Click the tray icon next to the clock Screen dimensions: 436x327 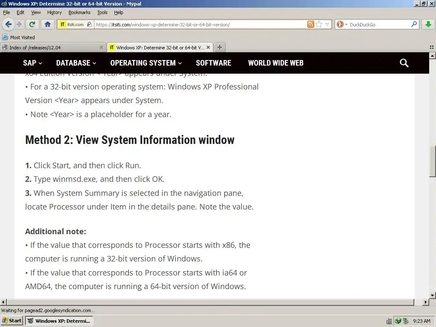coord(406,321)
